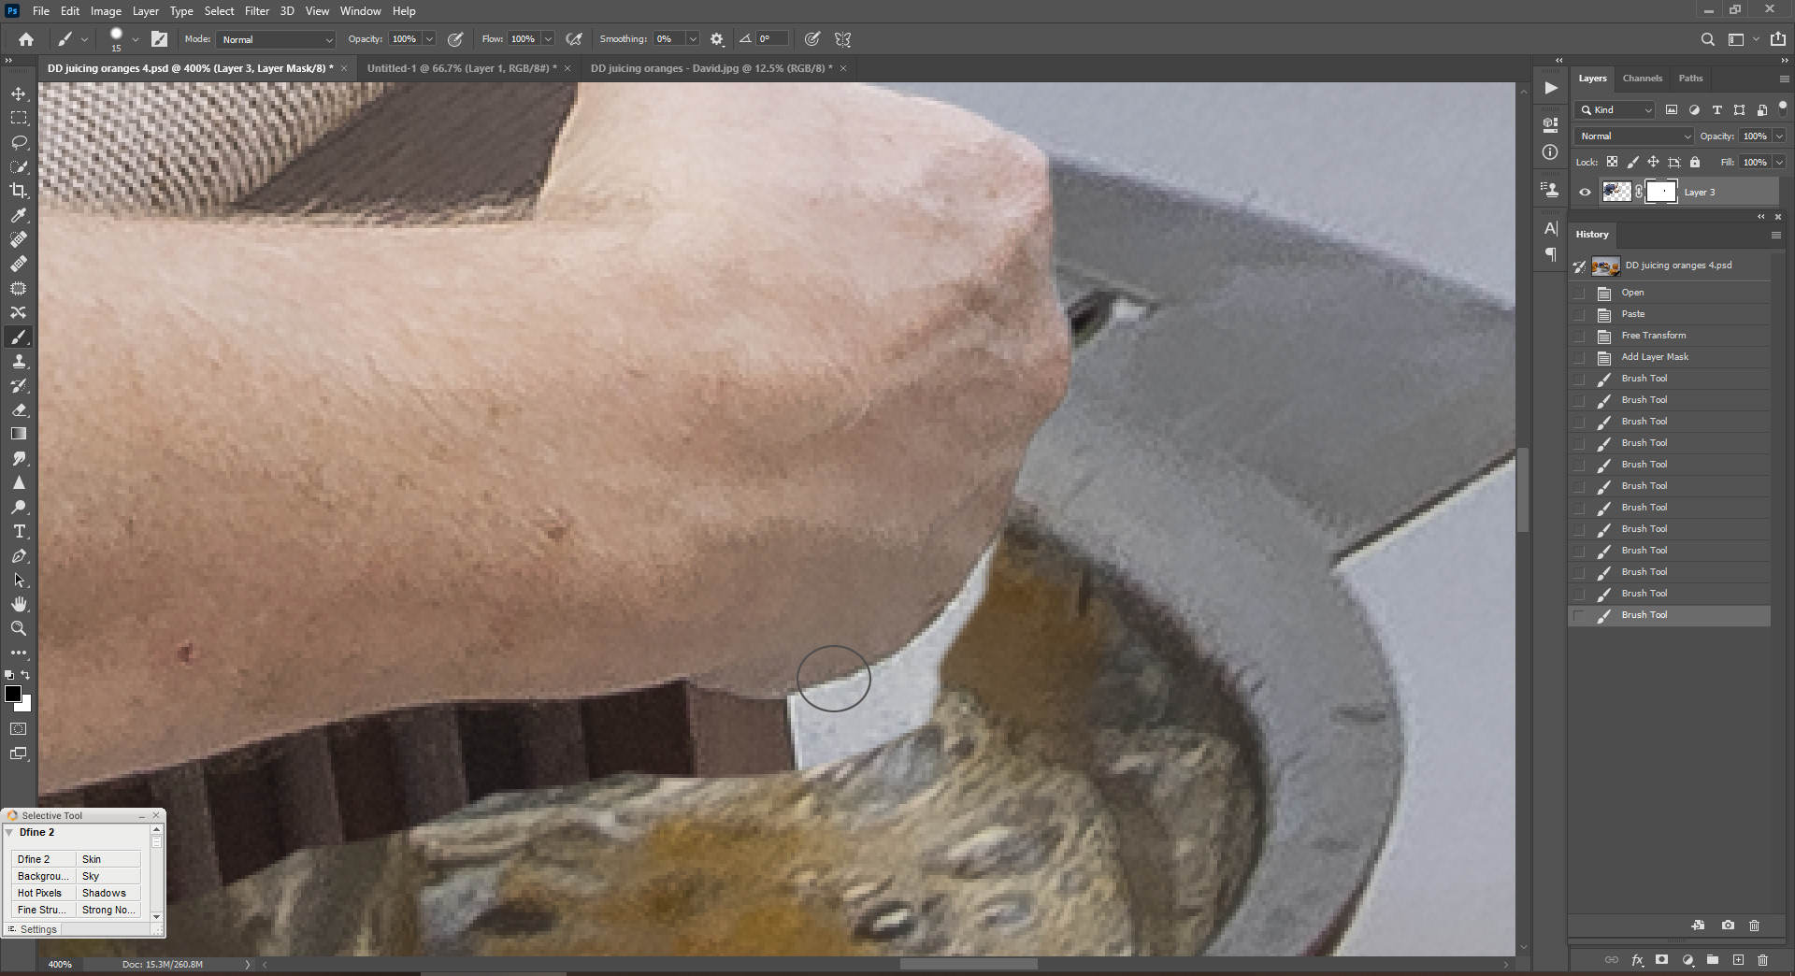Select the Pen tool
Screen dimensions: 1795x976
(x=19, y=555)
